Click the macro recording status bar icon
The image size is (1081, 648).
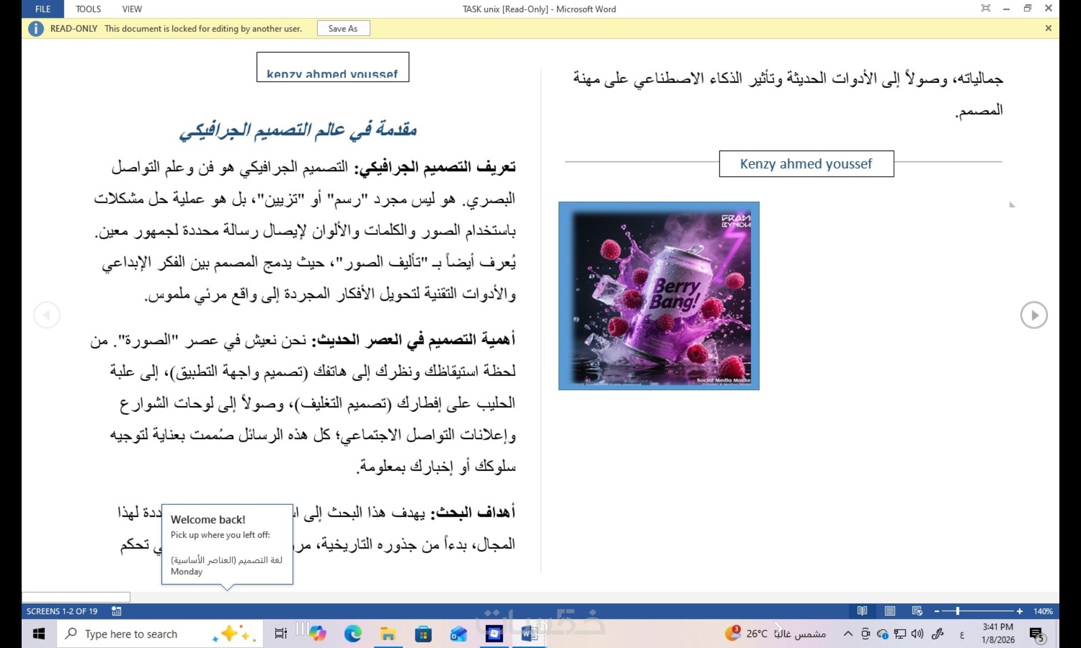(116, 611)
